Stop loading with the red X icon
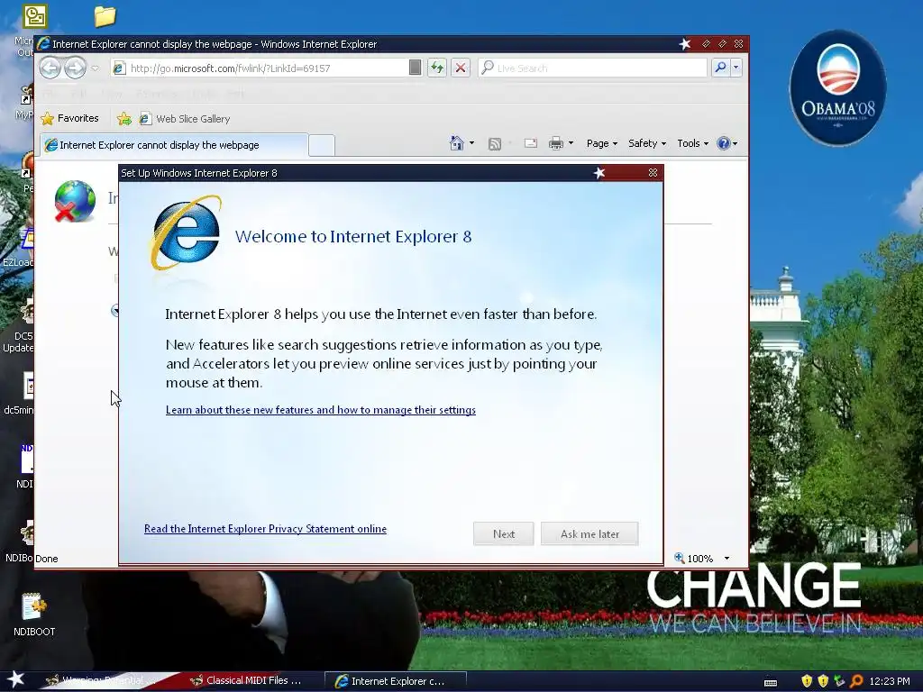The height and width of the screenshot is (692, 923). pos(461,68)
